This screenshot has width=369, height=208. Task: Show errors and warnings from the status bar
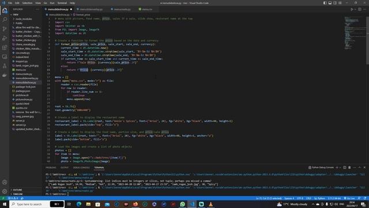[13, 198]
